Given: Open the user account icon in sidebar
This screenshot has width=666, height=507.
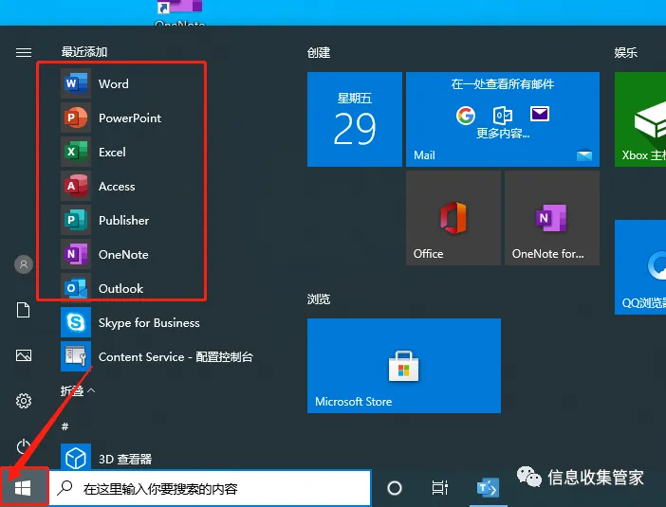Looking at the screenshot, I should [x=24, y=264].
